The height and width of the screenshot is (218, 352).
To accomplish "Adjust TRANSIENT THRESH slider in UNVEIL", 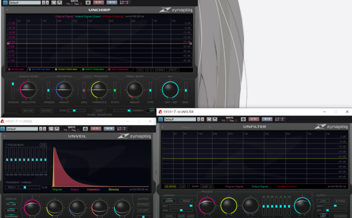I will [x=29, y=187].
